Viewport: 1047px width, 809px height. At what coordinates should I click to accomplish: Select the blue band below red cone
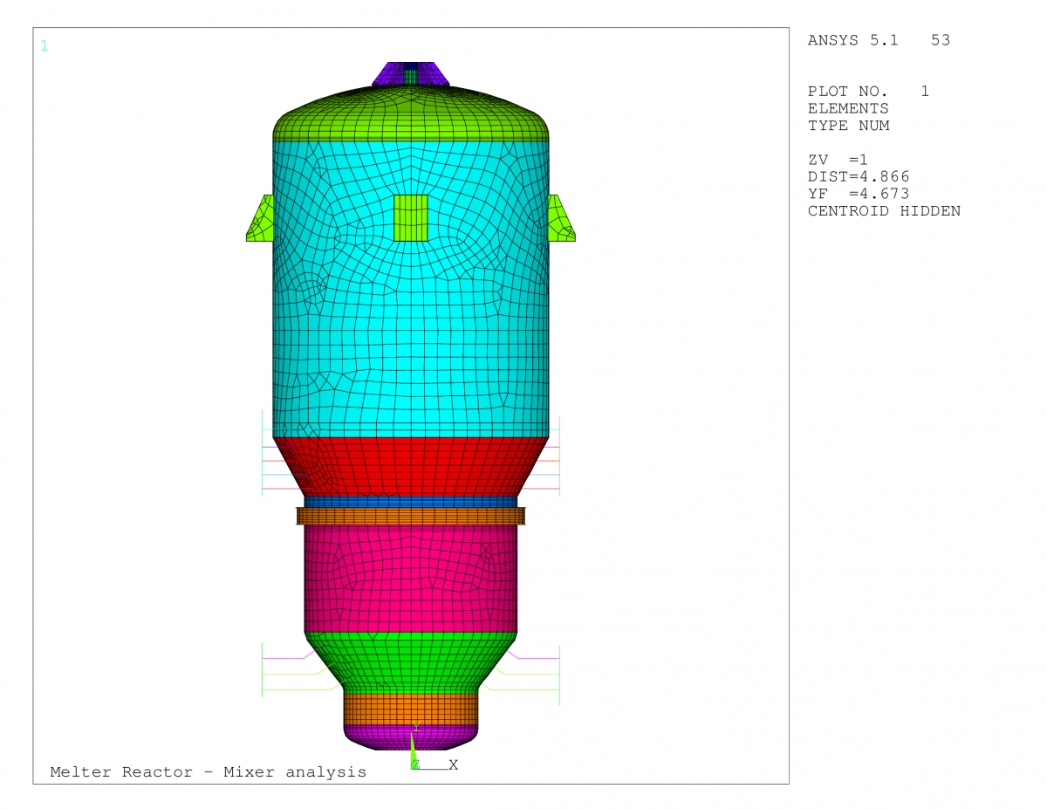click(x=411, y=502)
